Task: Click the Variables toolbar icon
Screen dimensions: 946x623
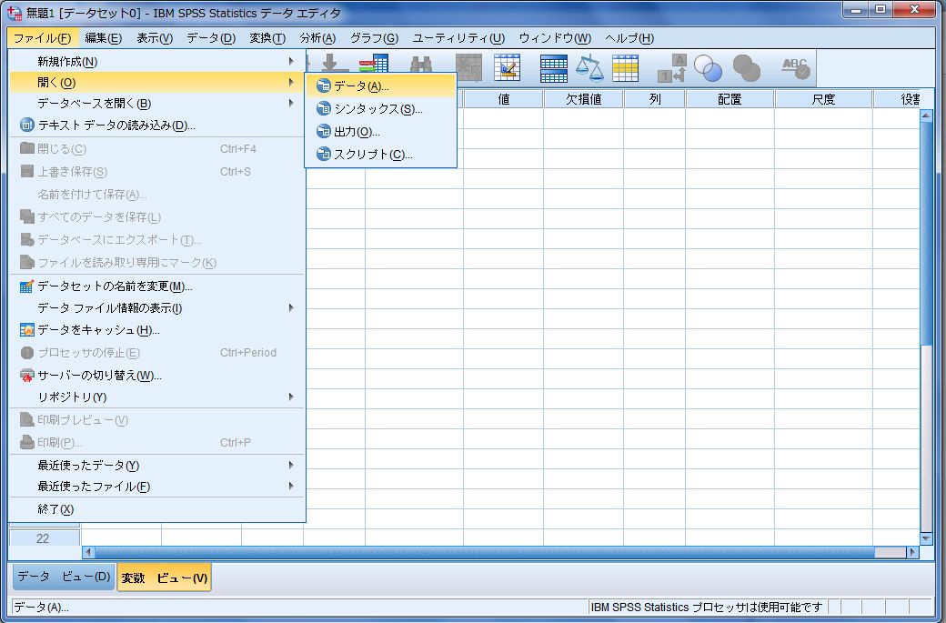Action: (374, 63)
